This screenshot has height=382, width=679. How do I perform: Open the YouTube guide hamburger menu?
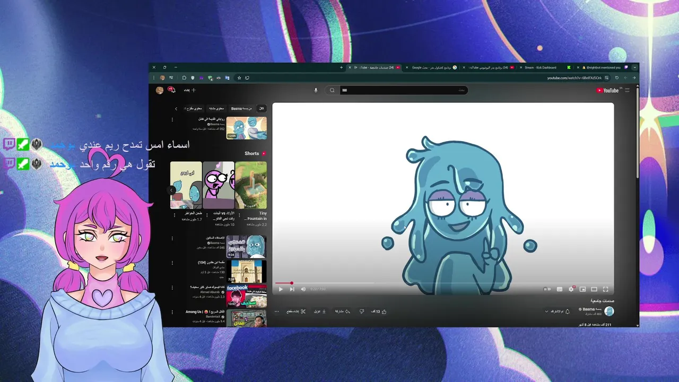[x=627, y=90]
